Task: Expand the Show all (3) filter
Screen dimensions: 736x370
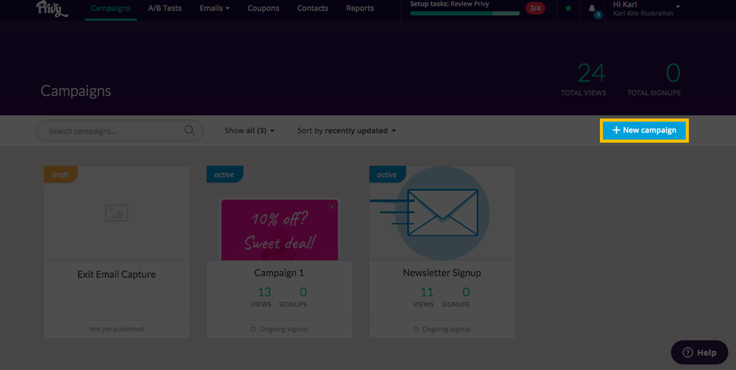Action: (249, 130)
